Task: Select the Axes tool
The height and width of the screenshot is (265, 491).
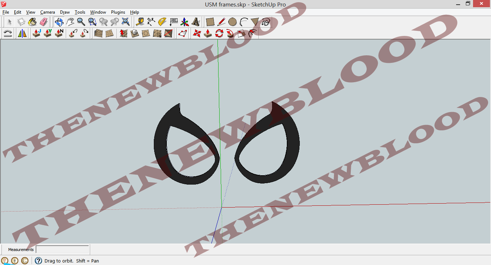Action: click(185, 22)
